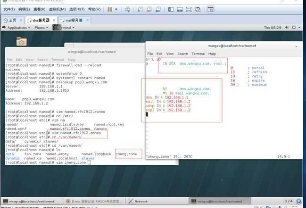
Task: Select the highlighted wangxu@localhost taskbar button
Action: click(x=220, y=201)
